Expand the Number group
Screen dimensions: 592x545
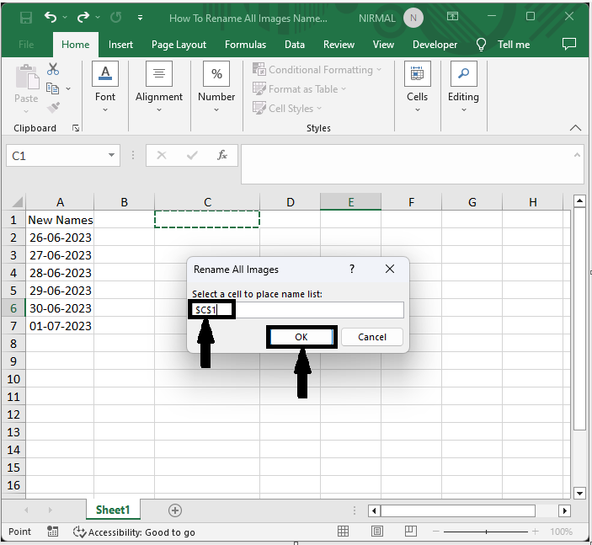(216, 88)
